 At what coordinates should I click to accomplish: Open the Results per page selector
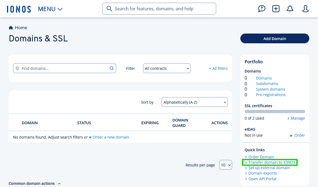pos(225,165)
